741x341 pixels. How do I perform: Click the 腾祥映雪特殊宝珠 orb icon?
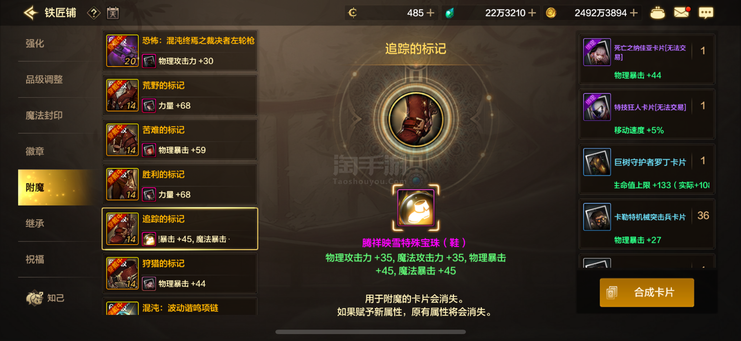click(416, 207)
